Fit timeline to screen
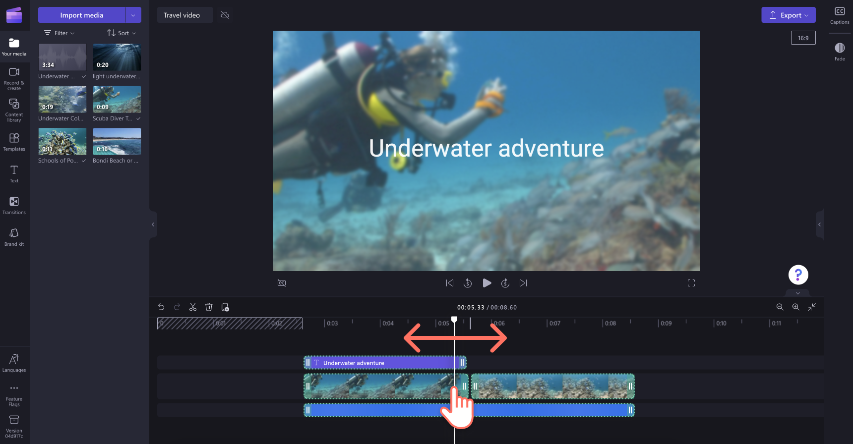 tap(812, 307)
